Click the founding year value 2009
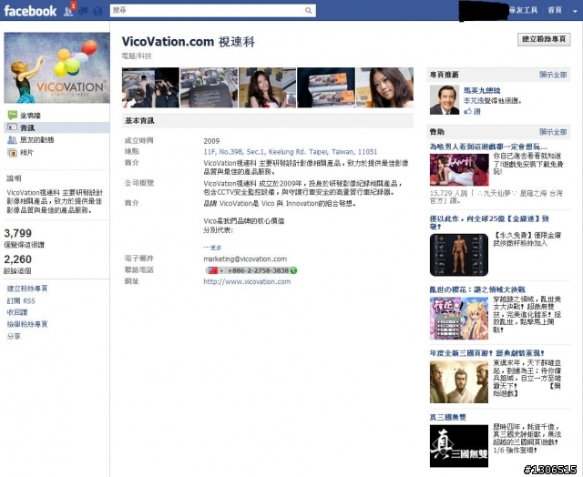 [211, 141]
